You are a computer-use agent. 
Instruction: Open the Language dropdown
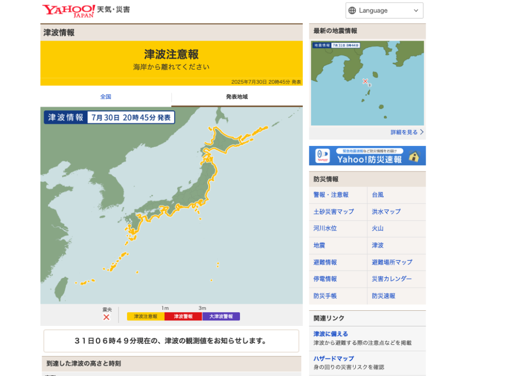point(384,11)
